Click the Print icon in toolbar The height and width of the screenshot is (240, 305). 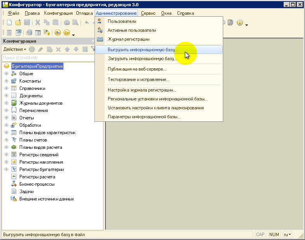(67, 22)
